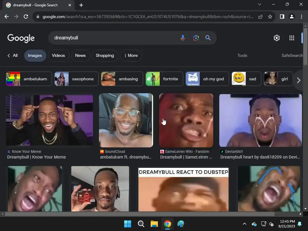Open the Chrome profile menu
The width and height of the screenshot is (308, 231).
[x=292, y=17]
